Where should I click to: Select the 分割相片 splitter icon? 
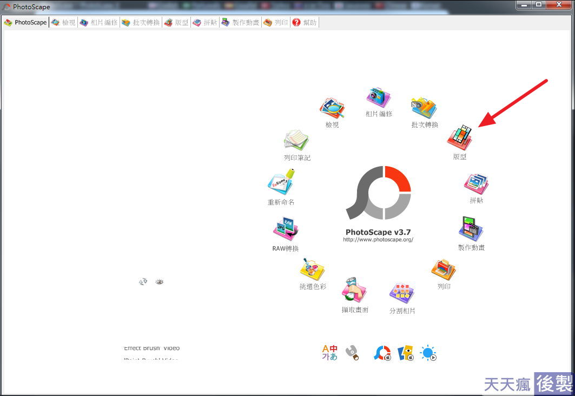tap(402, 293)
